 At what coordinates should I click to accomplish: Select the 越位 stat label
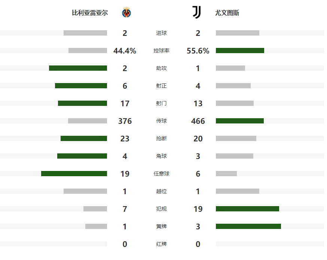click(161, 192)
